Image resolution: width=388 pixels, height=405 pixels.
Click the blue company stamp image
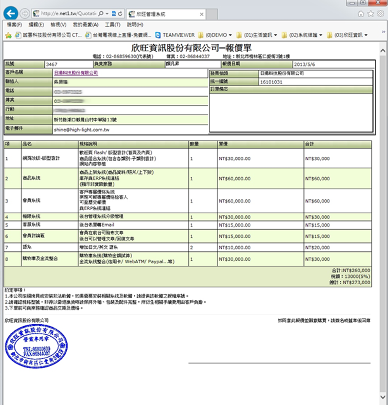click(36, 346)
